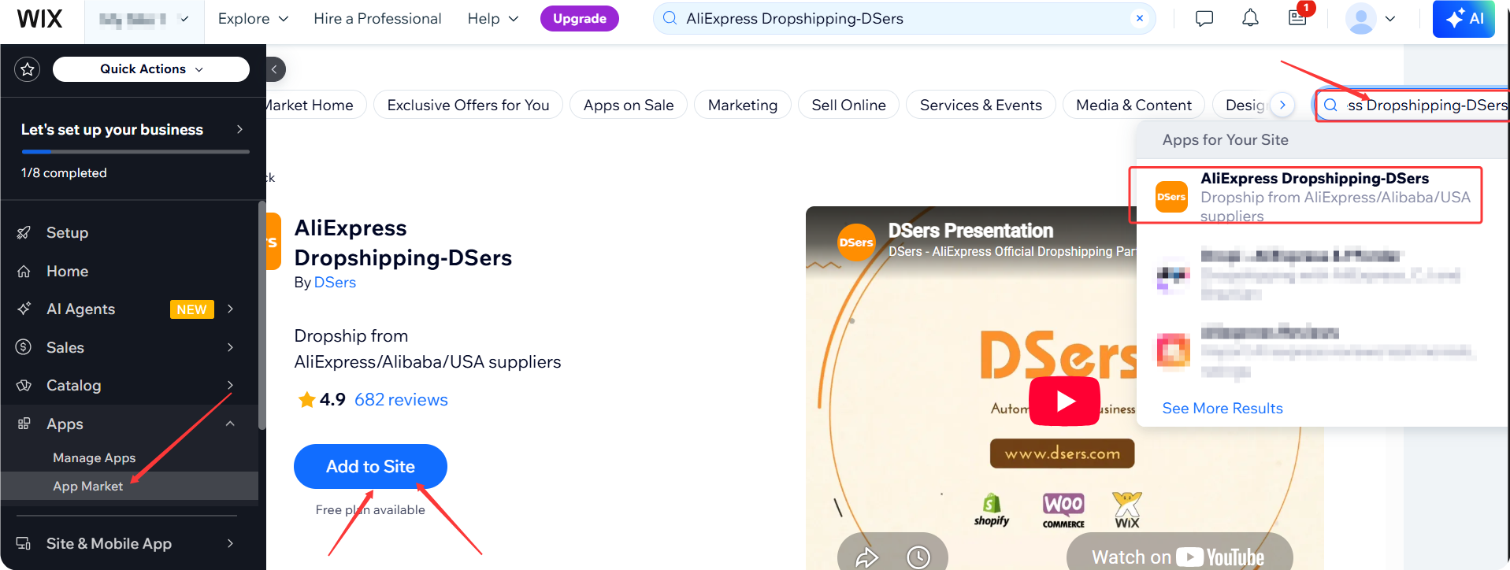This screenshot has height=570, width=1510.
Task: Select Media & Content category tab
Action: tap(1133, 105)
